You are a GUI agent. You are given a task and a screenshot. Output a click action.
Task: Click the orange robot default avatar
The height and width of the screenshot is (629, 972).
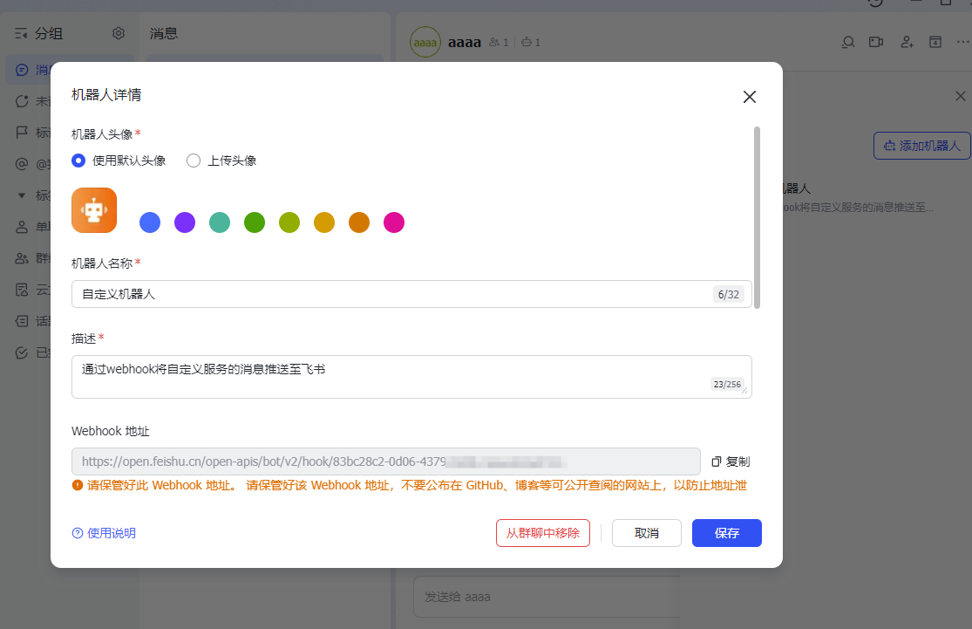(x=93, y=210)
